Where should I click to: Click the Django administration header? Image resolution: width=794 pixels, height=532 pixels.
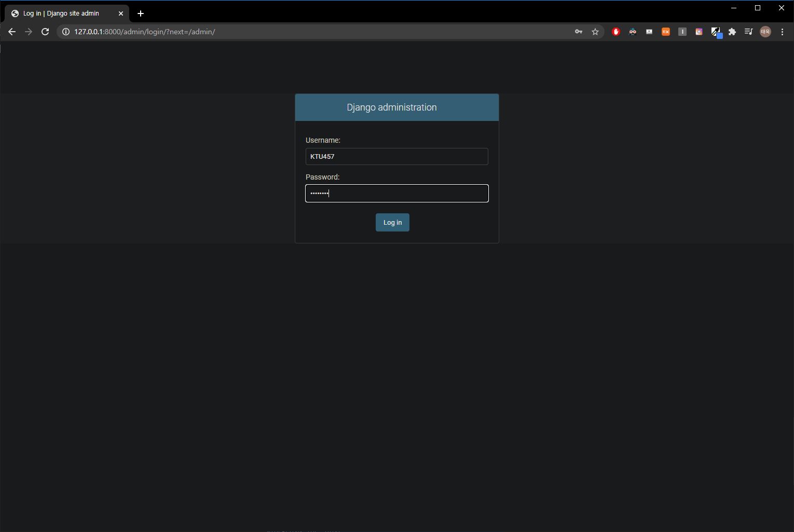392,107
